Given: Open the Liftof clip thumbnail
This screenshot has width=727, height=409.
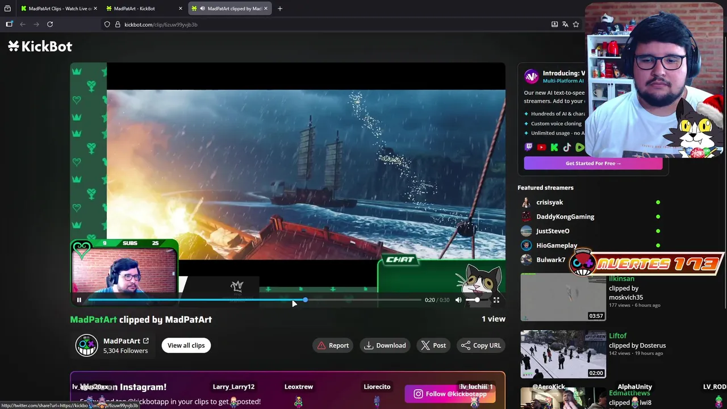Looking at the screenshot, I should [563, 354].
